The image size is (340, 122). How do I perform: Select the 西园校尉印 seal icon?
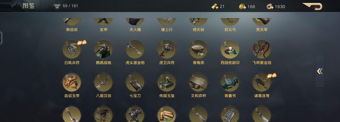click(230, 49)
